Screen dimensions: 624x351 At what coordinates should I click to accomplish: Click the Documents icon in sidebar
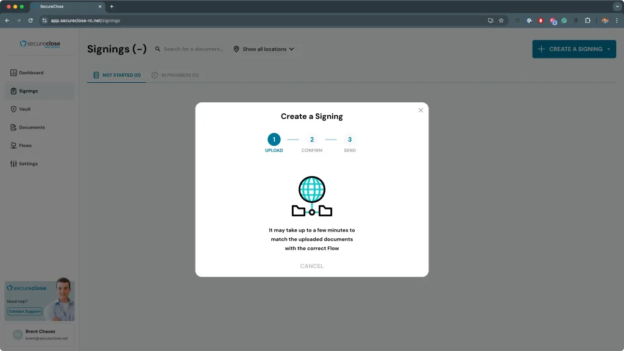click(13, 128)
